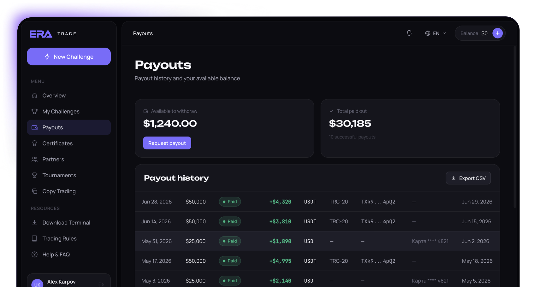Image resolution: width=534 pixels, height=287 pixels.
Task: Open the Trading Rules page
Action: [x=69, y=238]
